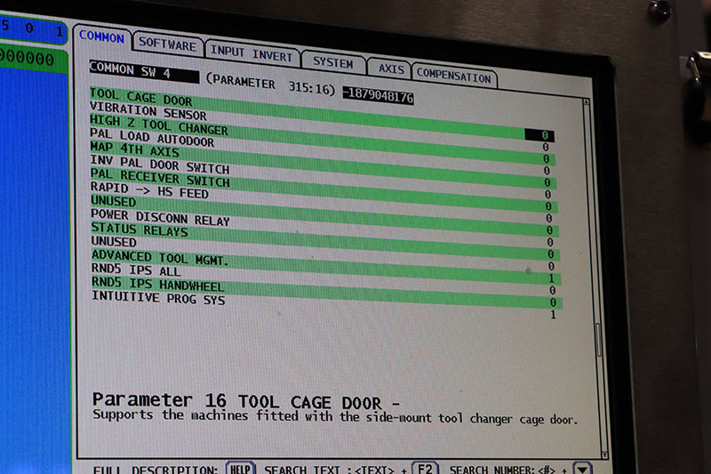Select the STATUS RELAYS row label
The image size is (711, 474).
[140, 229]
